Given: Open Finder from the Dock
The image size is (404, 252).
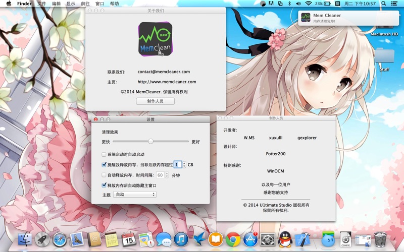Looking at the screenshot, I should [25, 240].
